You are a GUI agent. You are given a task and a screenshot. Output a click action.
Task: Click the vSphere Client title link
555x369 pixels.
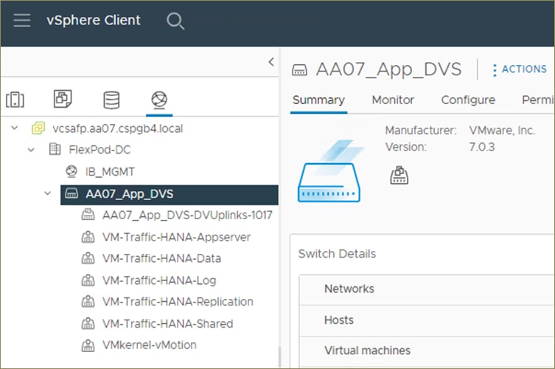[94, 20]
